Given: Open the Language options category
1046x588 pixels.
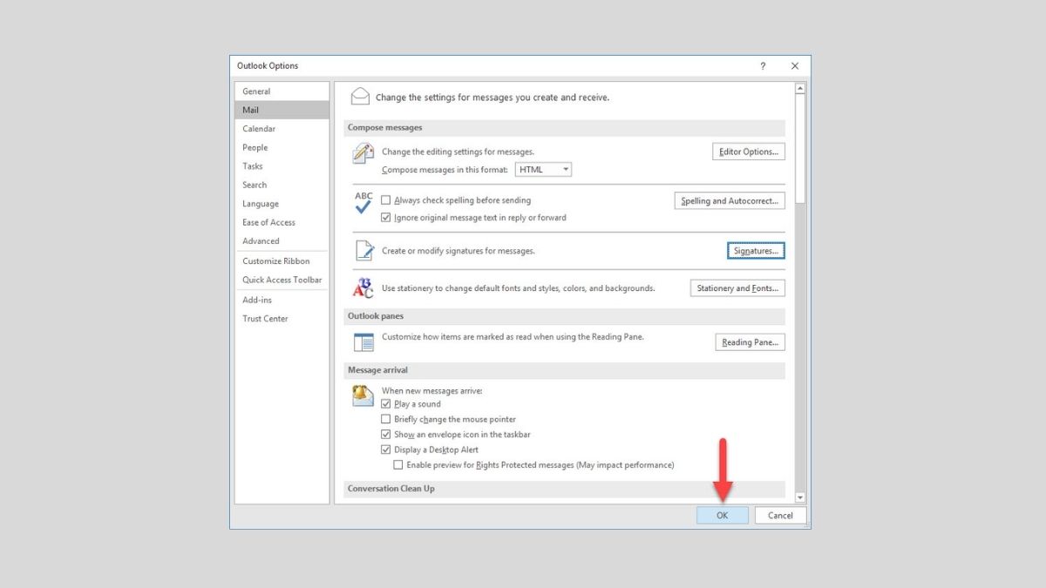Looking at the screenshot, I should click(282, 204).
